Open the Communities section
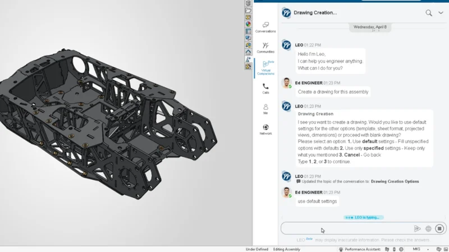This screenshot has height=252, width=449. [x=265, y=48]
